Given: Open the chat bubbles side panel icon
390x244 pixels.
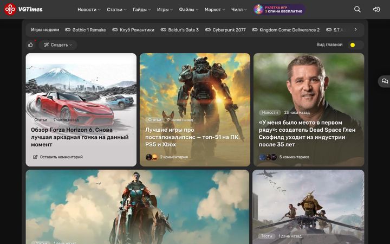Looking at the screenshot, I should pyautogui.click(x=385, y=81).
